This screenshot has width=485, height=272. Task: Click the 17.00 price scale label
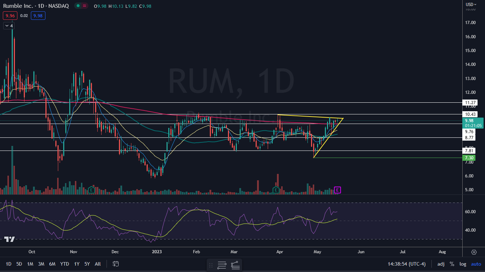click(470, 23)
